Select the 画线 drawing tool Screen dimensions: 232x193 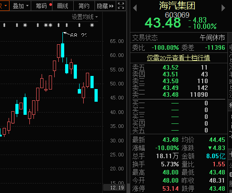click(63, 6)
